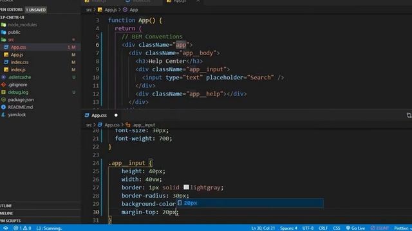Click the Prettier status item
Image resolution: width=412 pixels, height=231 pixels.
tap(403, 228)
